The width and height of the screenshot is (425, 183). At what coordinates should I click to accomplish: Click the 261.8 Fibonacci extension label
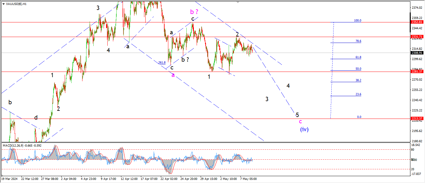pos(162,63)
